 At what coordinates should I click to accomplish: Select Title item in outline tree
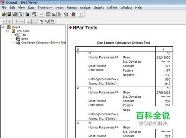(23, 35)
